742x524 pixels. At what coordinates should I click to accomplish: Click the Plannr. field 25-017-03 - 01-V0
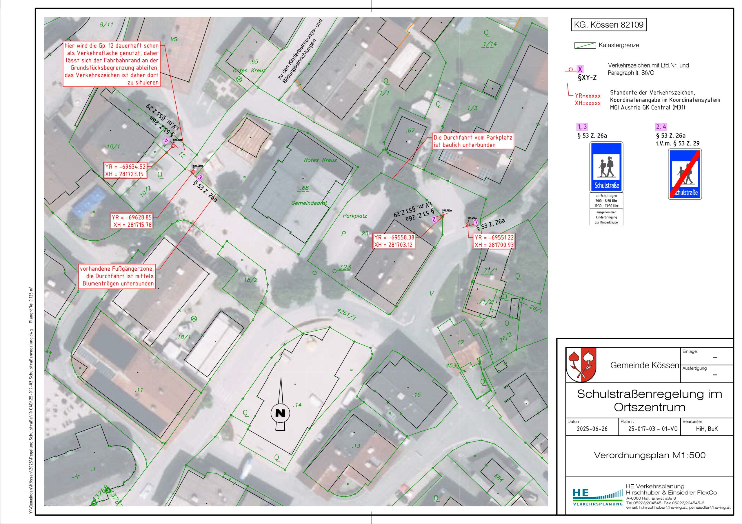652,429
